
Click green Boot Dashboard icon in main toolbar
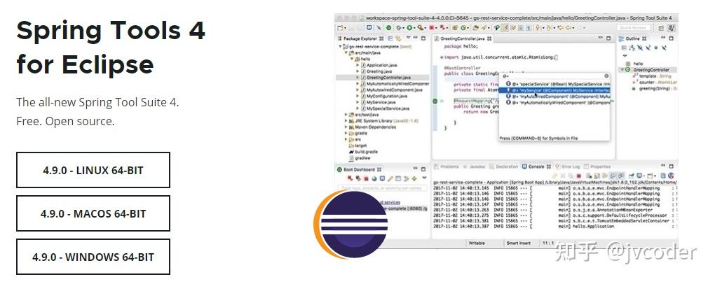(388, 28)
